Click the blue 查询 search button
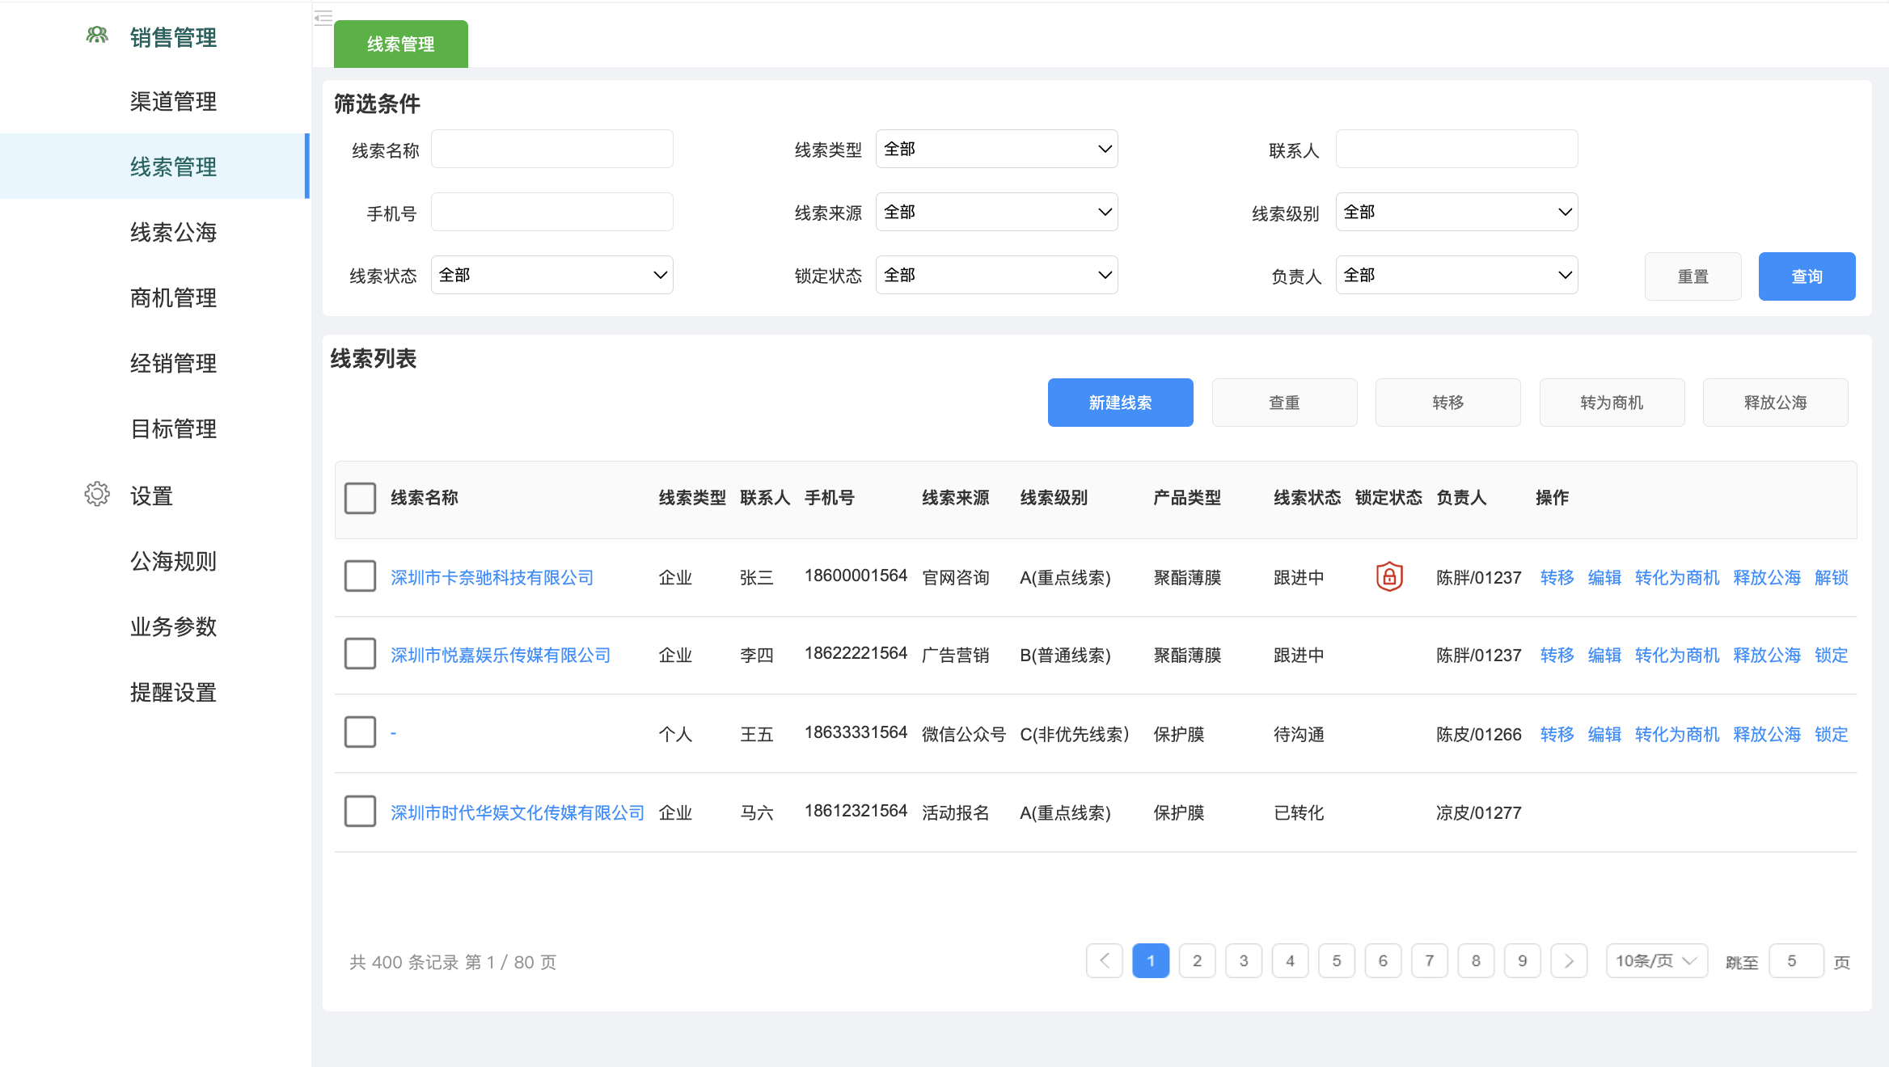1889x1067 pixels. (x=1807, y=276)
